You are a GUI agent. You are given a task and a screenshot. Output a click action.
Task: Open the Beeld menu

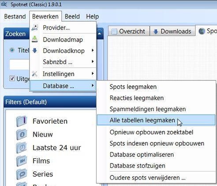coord(72,16)
